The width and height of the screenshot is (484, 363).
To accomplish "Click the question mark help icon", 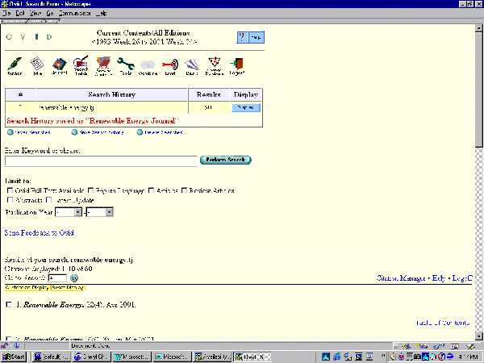I will pos(242,37).
